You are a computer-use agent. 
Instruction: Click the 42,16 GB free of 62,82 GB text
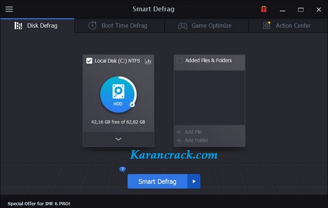coord(118,122)
